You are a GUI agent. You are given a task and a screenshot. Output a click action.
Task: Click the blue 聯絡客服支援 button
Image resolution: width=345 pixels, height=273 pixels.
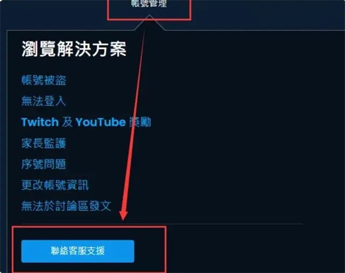[x=78, y=251]
